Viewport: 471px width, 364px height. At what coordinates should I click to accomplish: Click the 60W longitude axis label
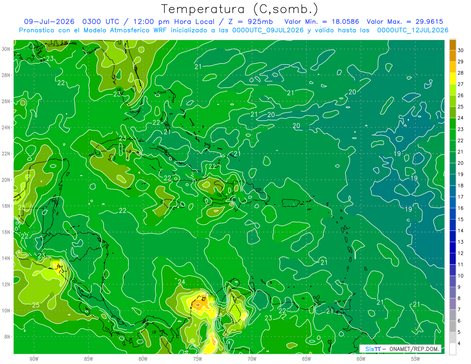point(361,359)
